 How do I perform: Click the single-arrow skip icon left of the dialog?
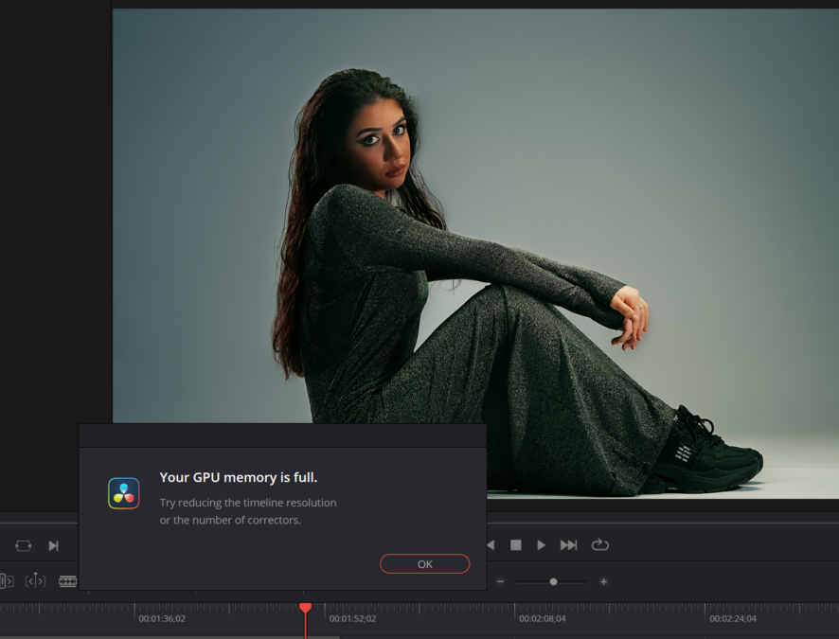click(x=54, y=545)
